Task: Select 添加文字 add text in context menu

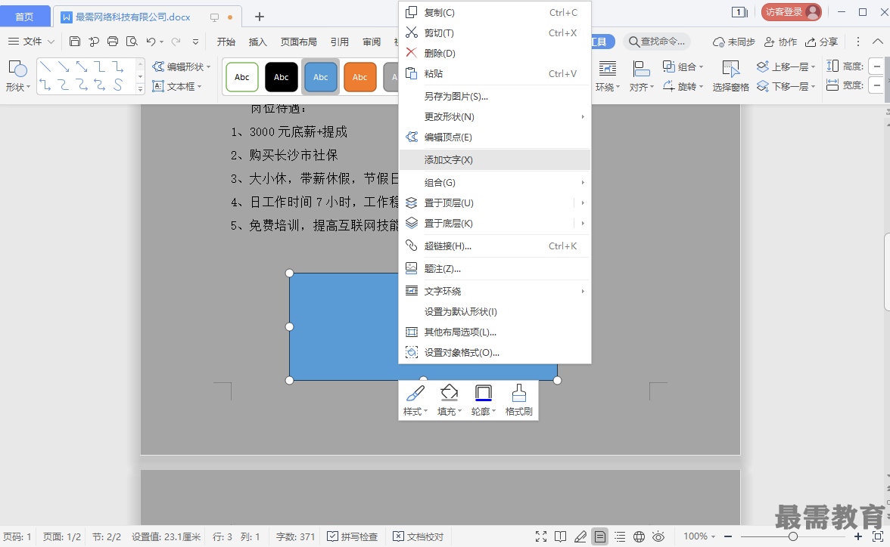Action: [494, 160]
